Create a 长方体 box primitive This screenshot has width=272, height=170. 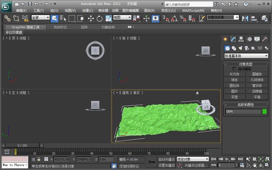(235, 74)
